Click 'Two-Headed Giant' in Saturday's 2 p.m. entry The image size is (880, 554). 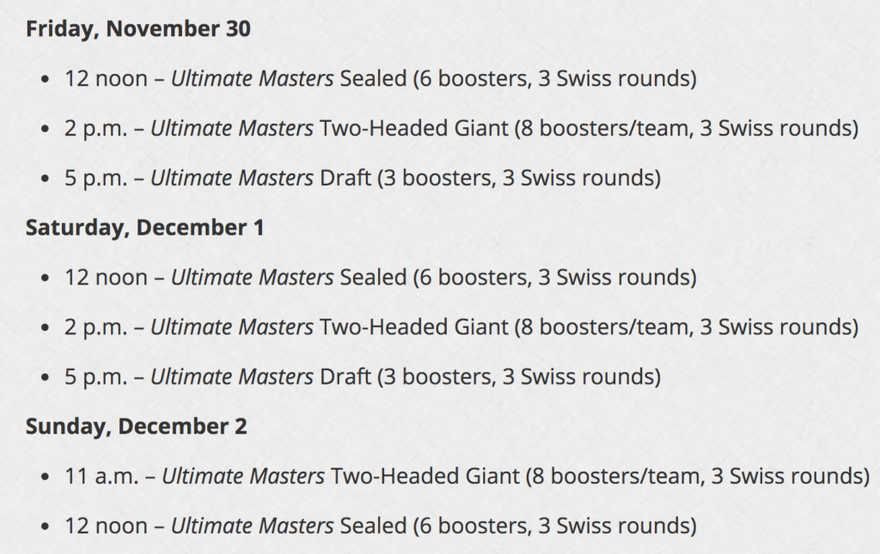point(413,327)
